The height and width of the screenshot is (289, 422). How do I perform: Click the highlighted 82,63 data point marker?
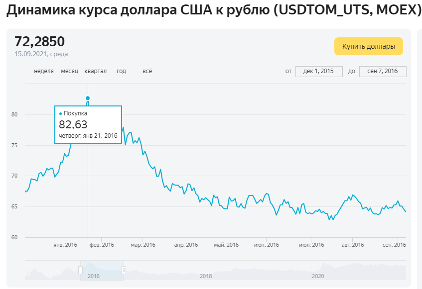[88, 98]
